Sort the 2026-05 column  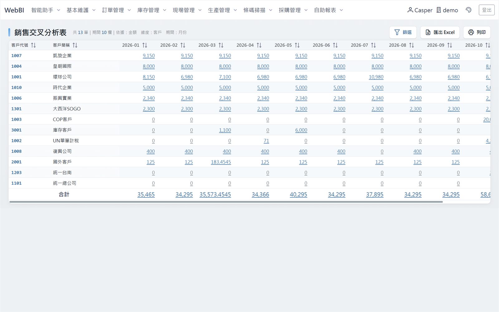(x=297, y=45)
